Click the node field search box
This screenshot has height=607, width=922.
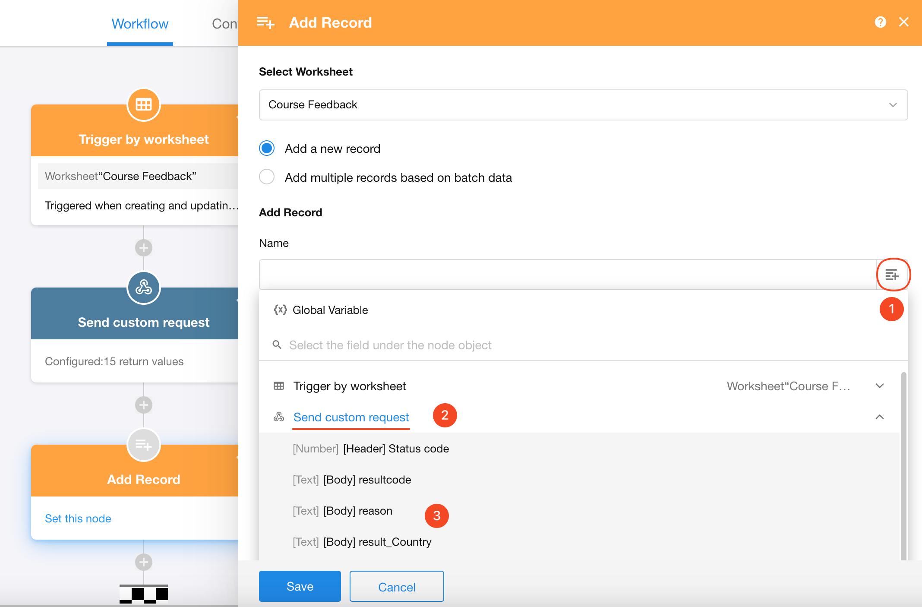pos(390,345)
